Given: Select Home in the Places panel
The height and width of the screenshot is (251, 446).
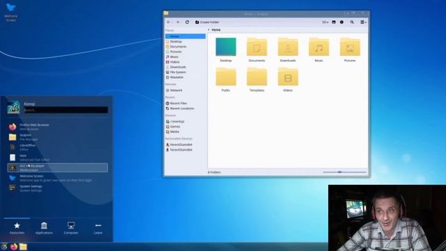Looking at the screenshot, I should click(185, 36).
